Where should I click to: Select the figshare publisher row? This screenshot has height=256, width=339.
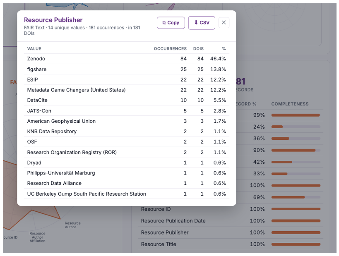127,69
